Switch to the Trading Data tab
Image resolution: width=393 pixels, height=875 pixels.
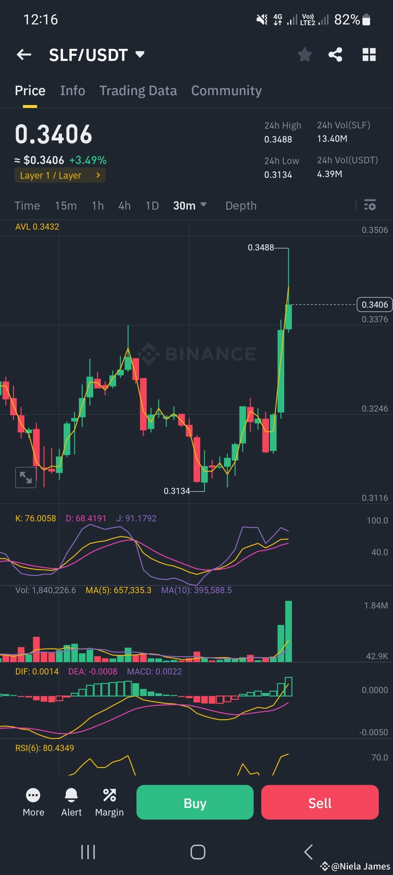coord(138,90)
